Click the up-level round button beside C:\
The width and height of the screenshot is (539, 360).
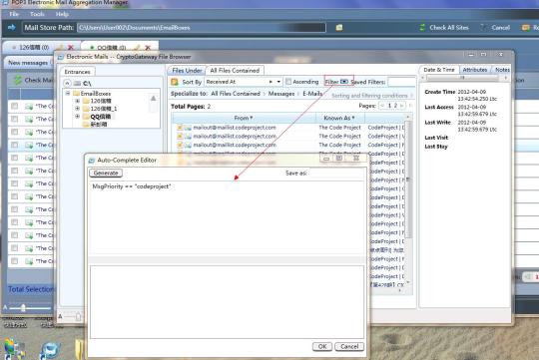click(68, 83)
